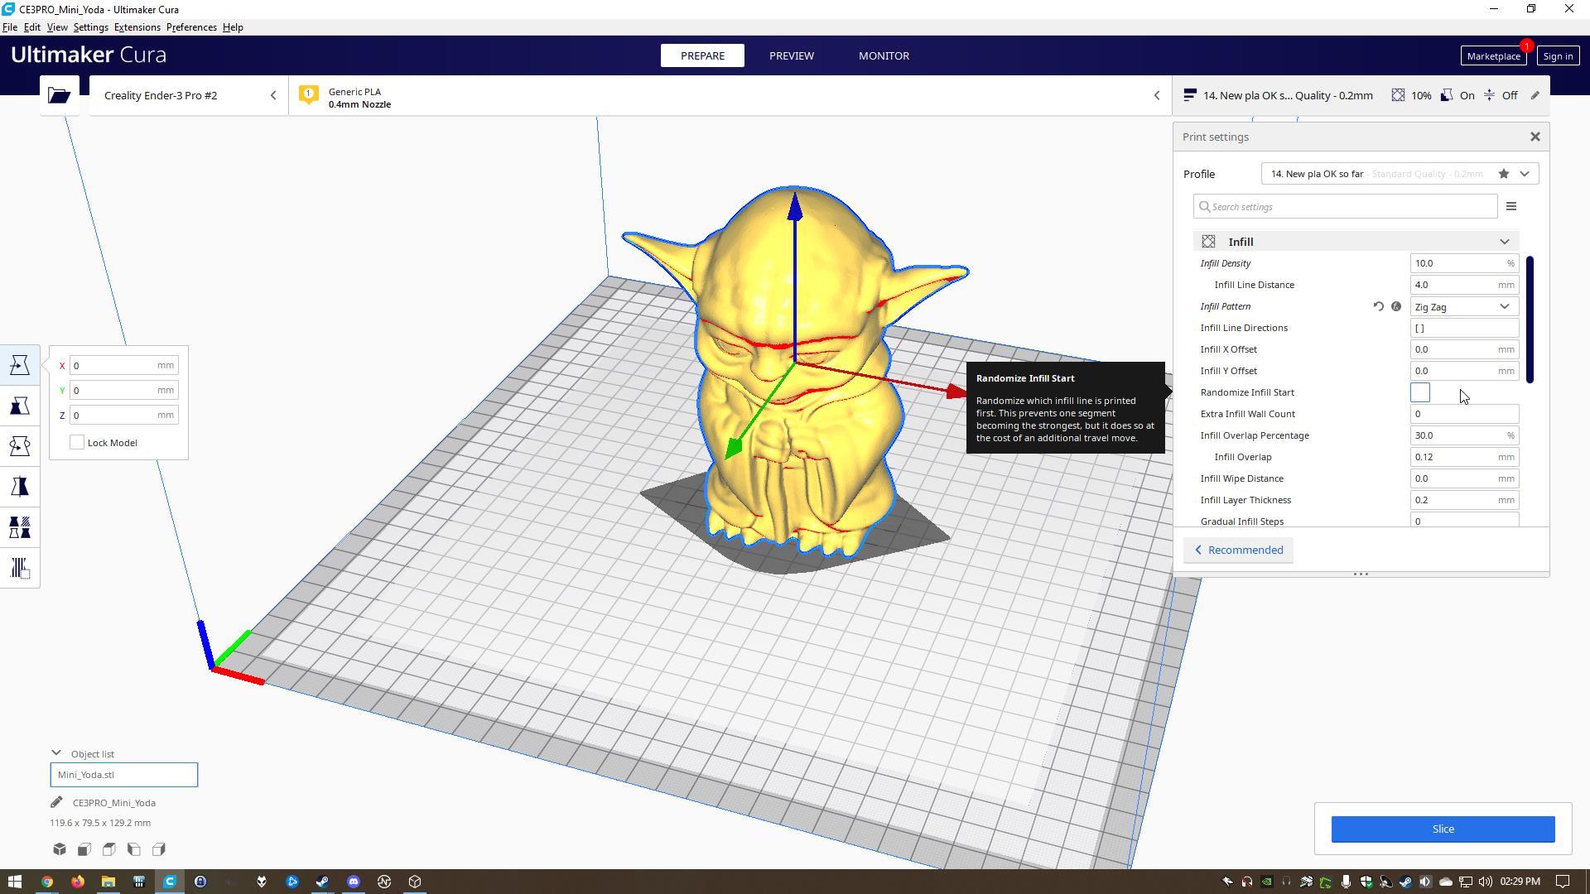1590x894 pixels.
Task: Open the Per Model Settings tool
Action: pos(20,527)
